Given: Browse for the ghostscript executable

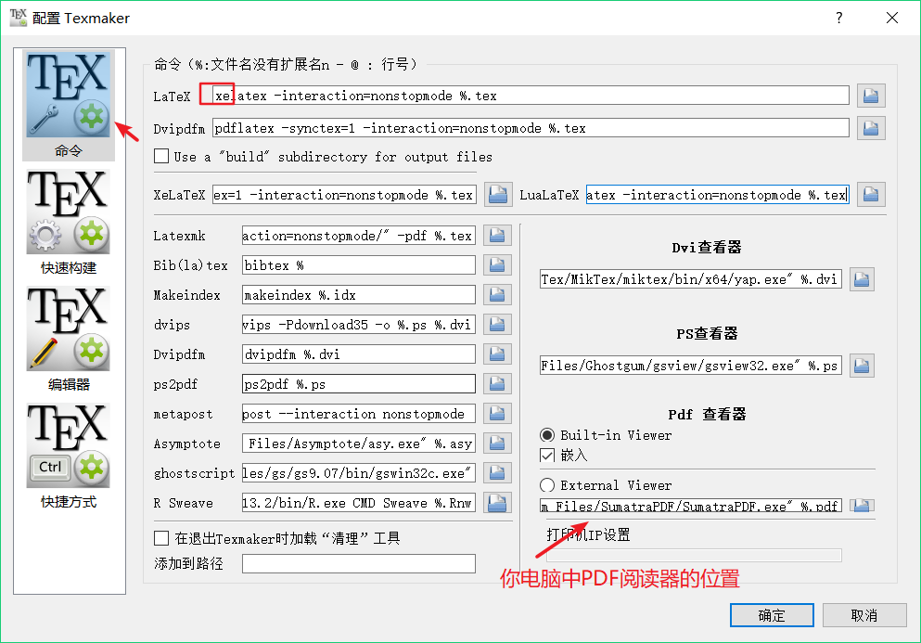Looking at the screenshot, I should click(x=497, y=473).
